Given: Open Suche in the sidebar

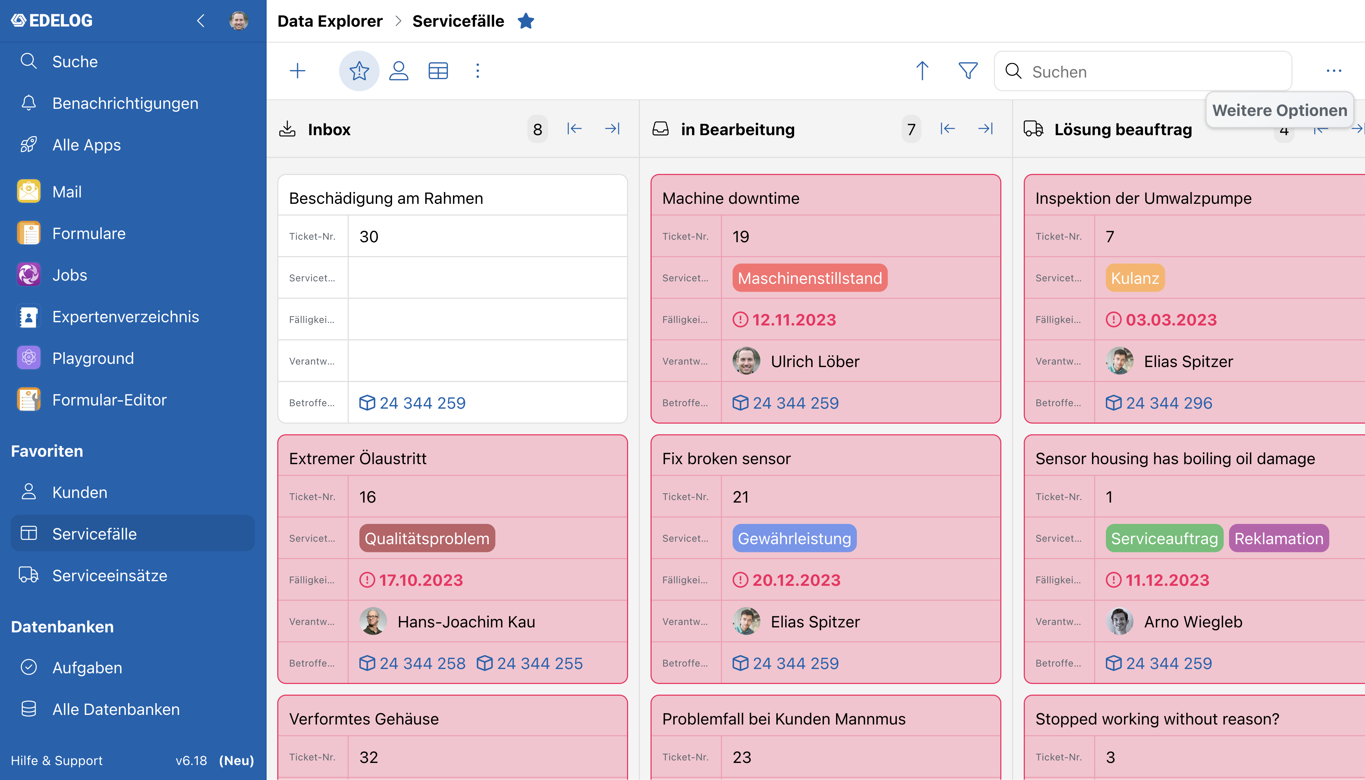Looking at the screenshot, I should click(x=133, y=62).
